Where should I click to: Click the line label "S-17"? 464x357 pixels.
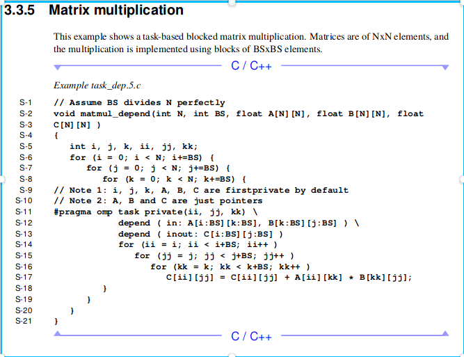click(x=24, y=278)
